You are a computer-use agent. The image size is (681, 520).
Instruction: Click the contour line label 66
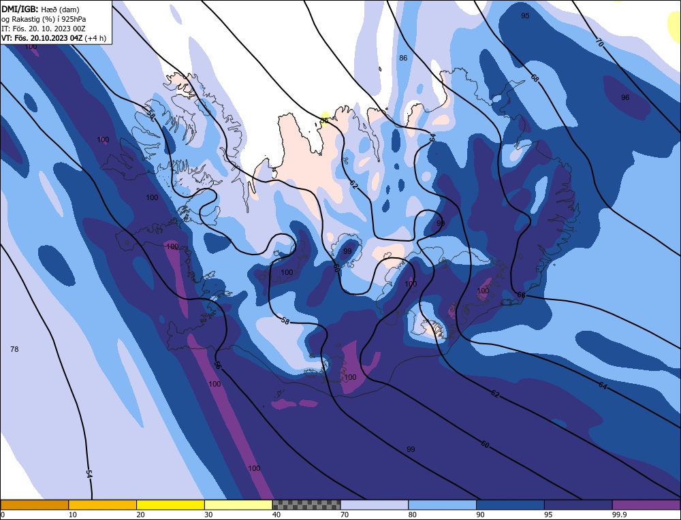521,295
